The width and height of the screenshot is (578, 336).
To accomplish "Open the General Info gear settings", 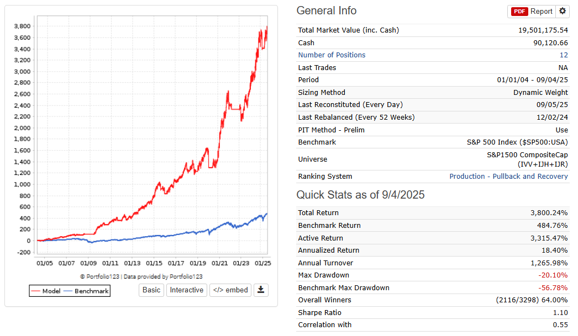I will point(563,11).
